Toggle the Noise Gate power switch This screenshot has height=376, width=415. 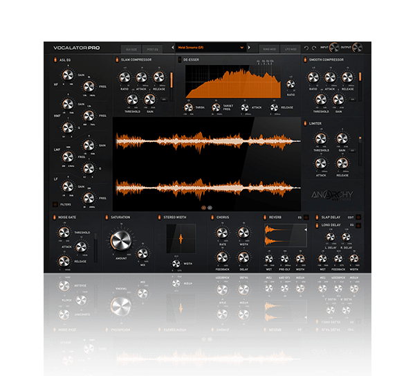coord(54,217)
